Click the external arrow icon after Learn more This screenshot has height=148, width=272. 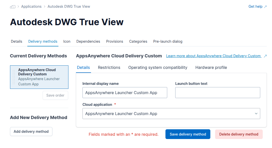[265, 56]
